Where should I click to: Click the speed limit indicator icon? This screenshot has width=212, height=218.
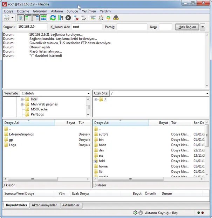tap(141, 213)
